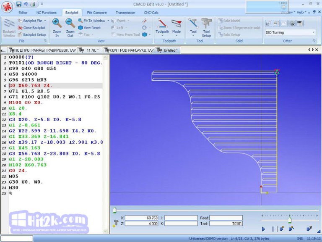The height and width of the screenshot is (242, 322).
Task: Click line G1 Z-28.003
Action: point(26,159)
